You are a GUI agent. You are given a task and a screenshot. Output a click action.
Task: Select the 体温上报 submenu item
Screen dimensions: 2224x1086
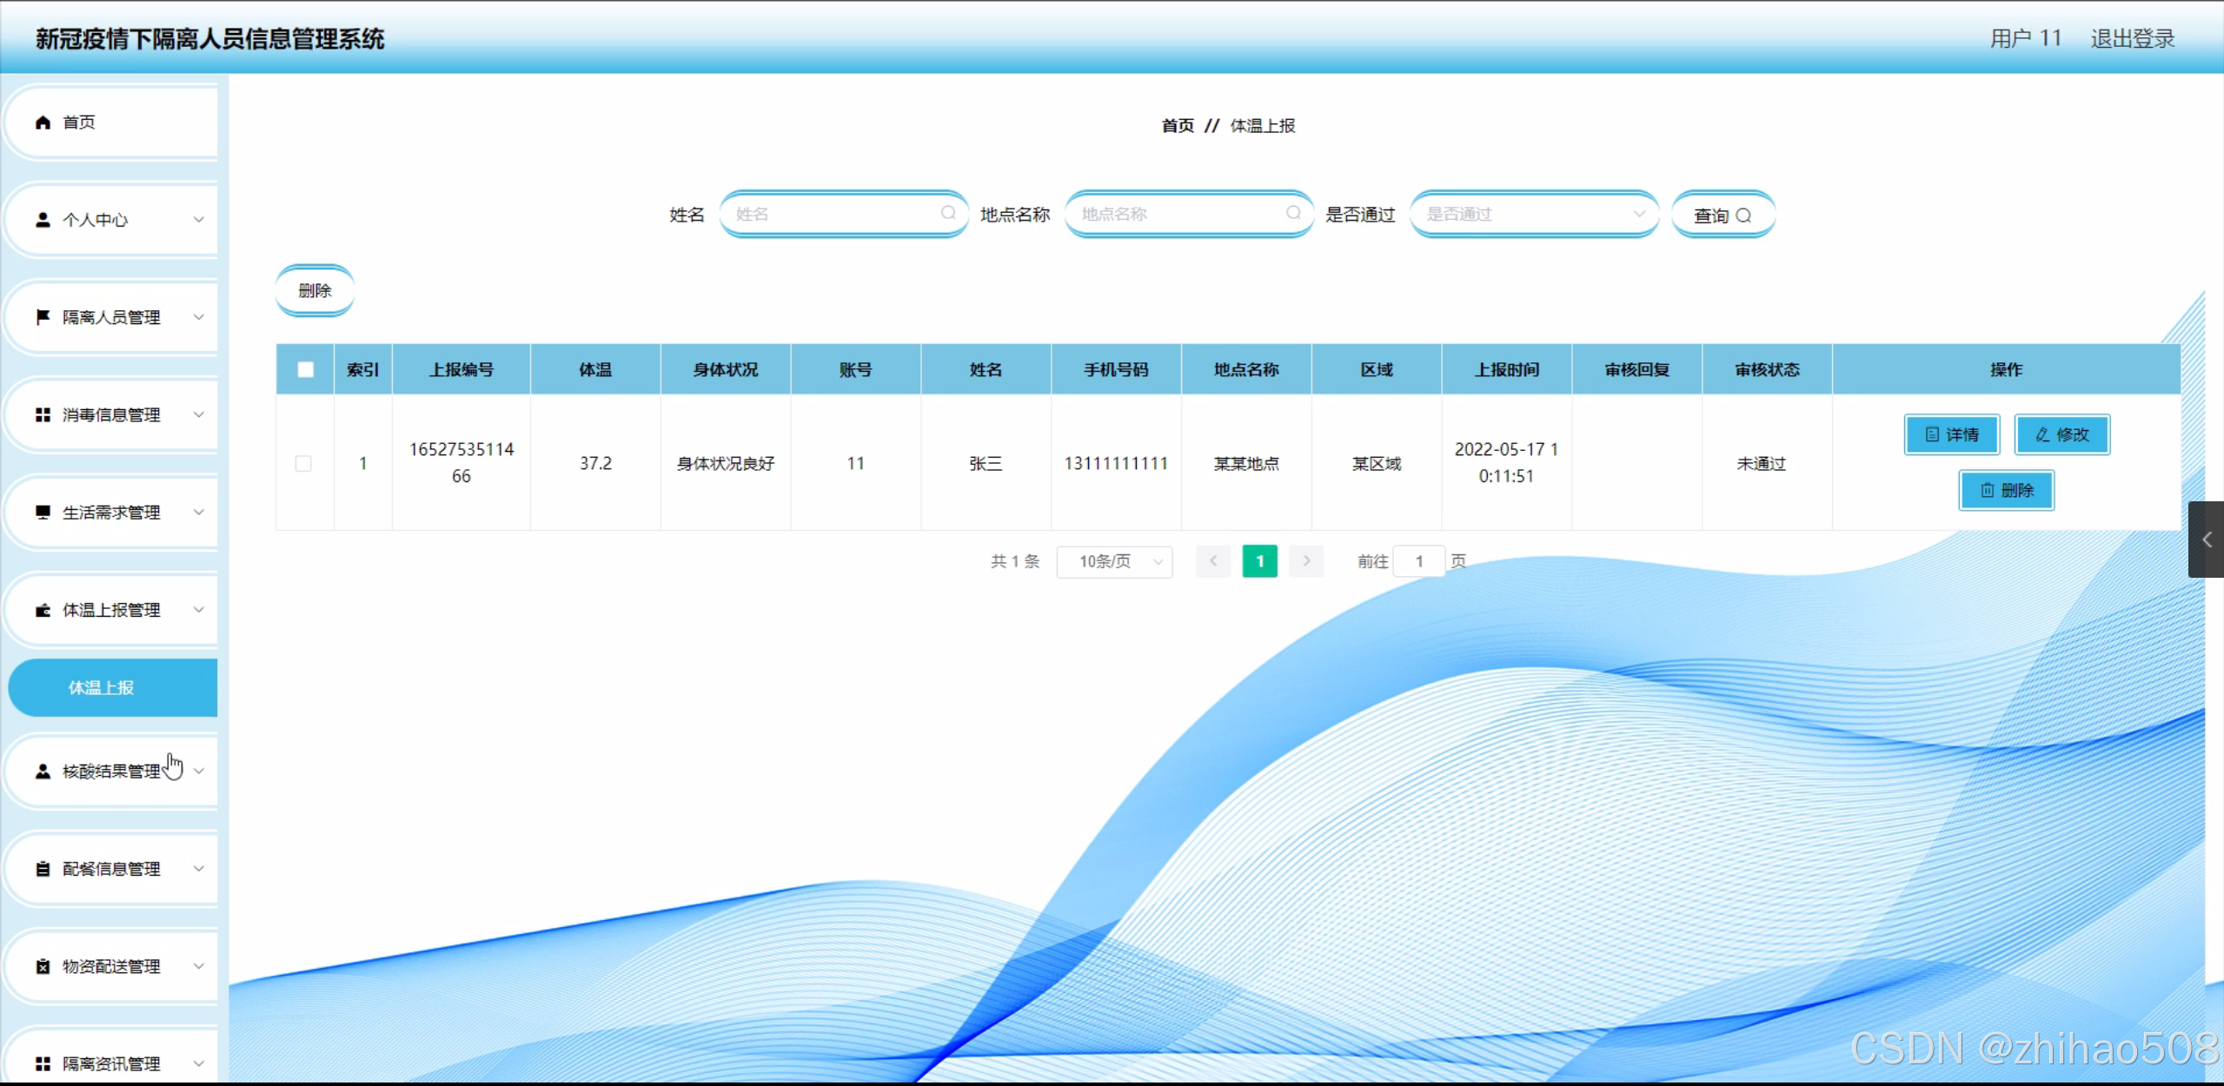[102, 688]
